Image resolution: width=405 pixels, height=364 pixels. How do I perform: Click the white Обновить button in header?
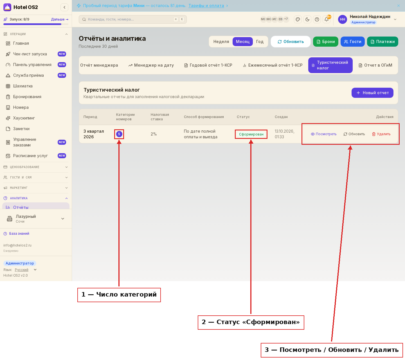coord(291,42)
